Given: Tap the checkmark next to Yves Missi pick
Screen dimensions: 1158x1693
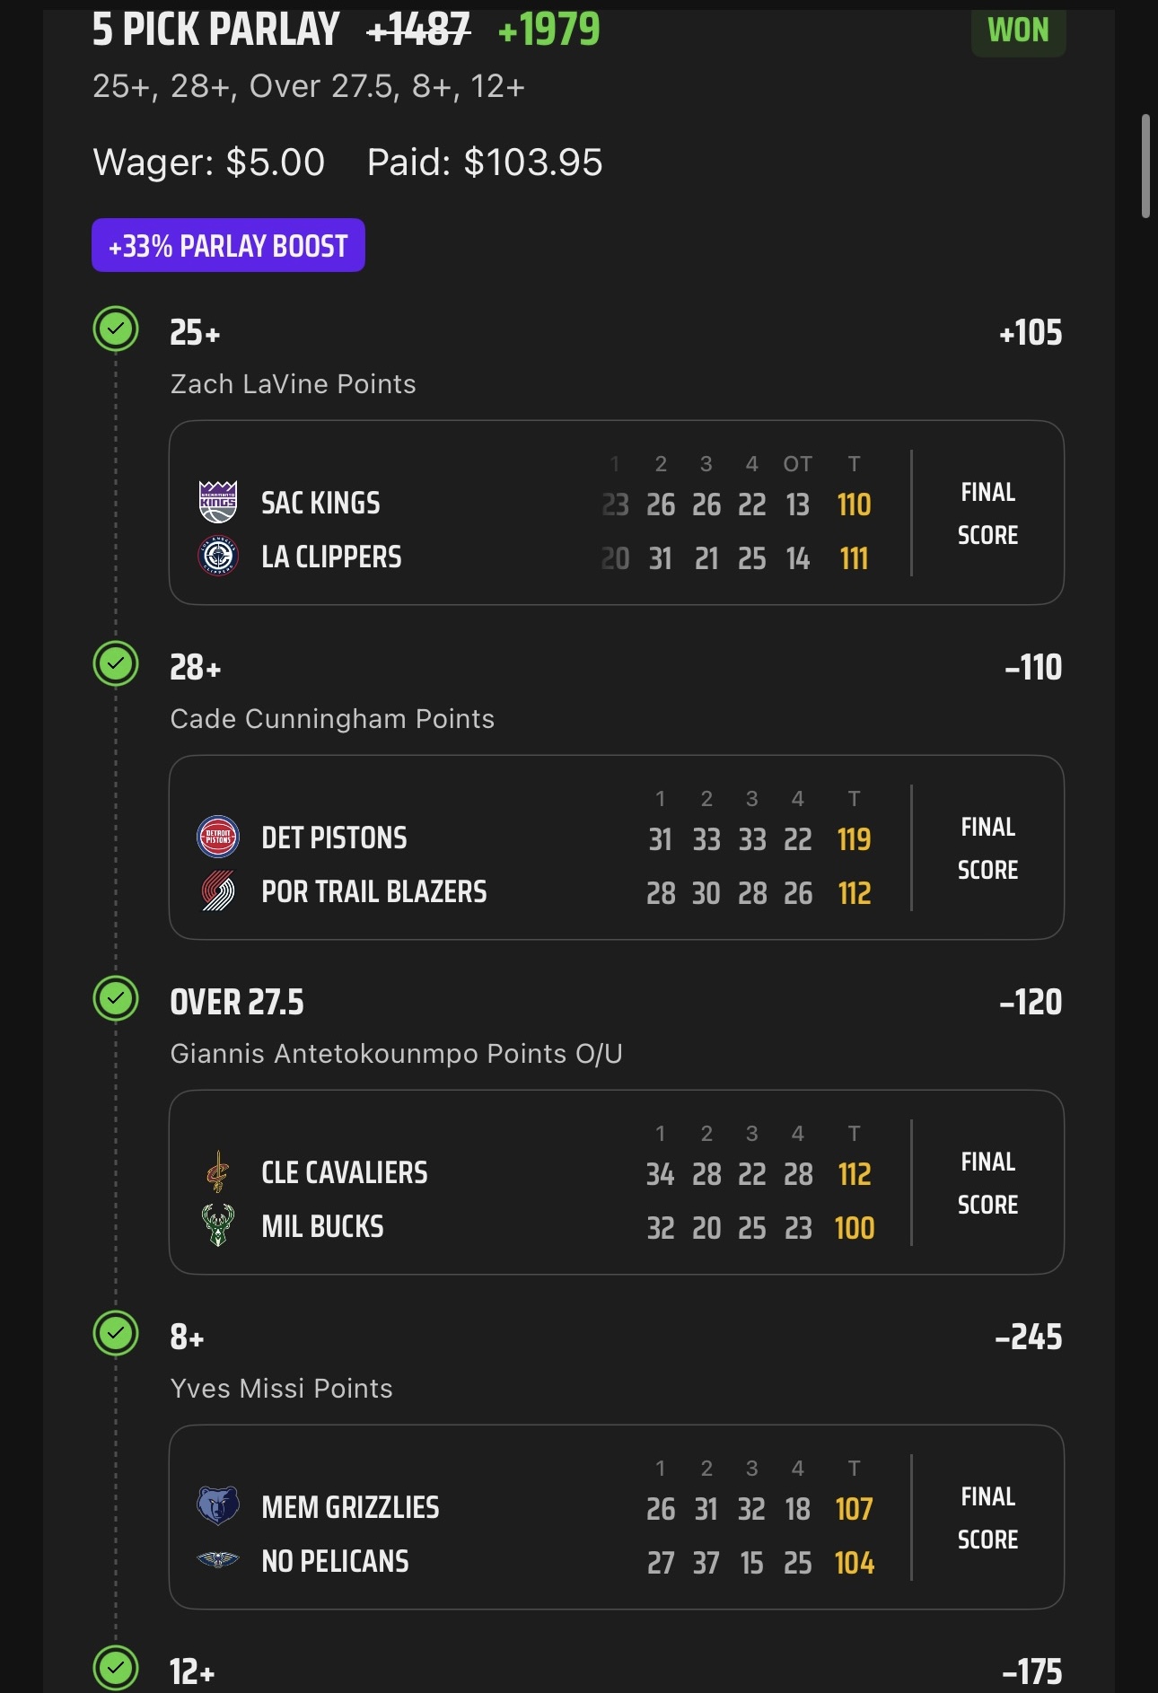Looking at the screenshot, I should (x=116, y=1334).
